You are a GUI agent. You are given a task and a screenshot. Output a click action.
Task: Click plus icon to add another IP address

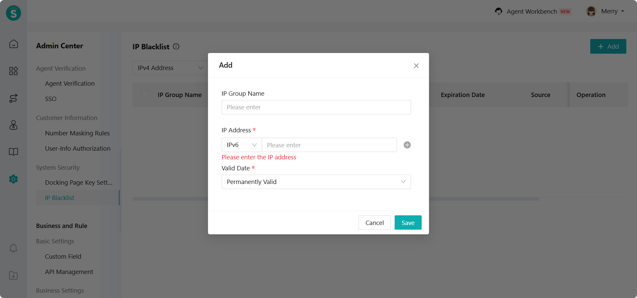tap(407, 145)
